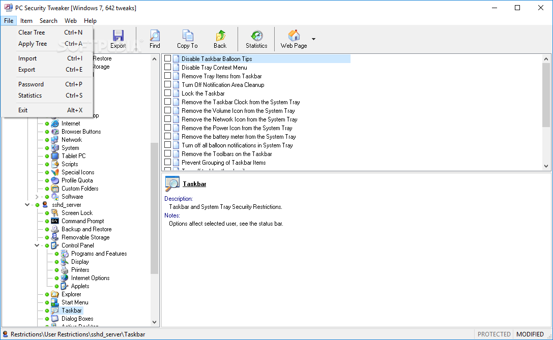The image size is (553, 340).
Task: Click tweak list scroll down arrow
Action: point(546,166)
